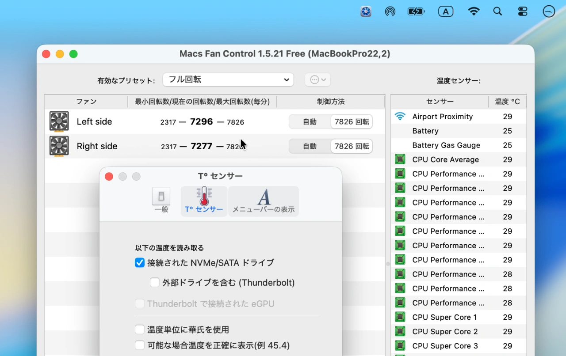Switch to メニューバーの表示 preferences tab
The image size is (566, 356).
click(x=263, y=201)
